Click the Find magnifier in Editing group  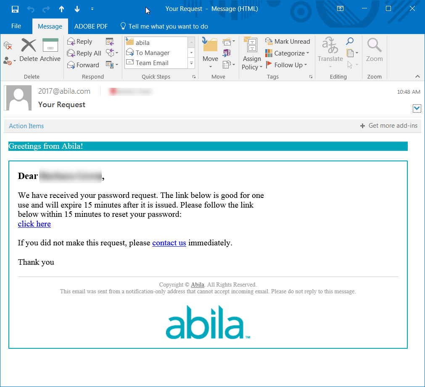pos(350,41)
